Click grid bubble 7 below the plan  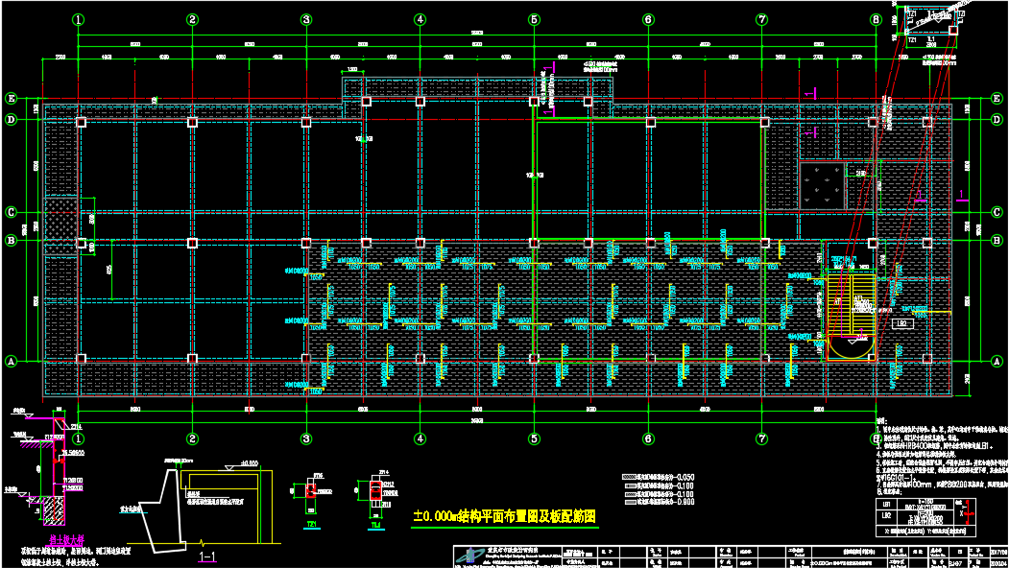pyautogui.click(x=762, y=438)
